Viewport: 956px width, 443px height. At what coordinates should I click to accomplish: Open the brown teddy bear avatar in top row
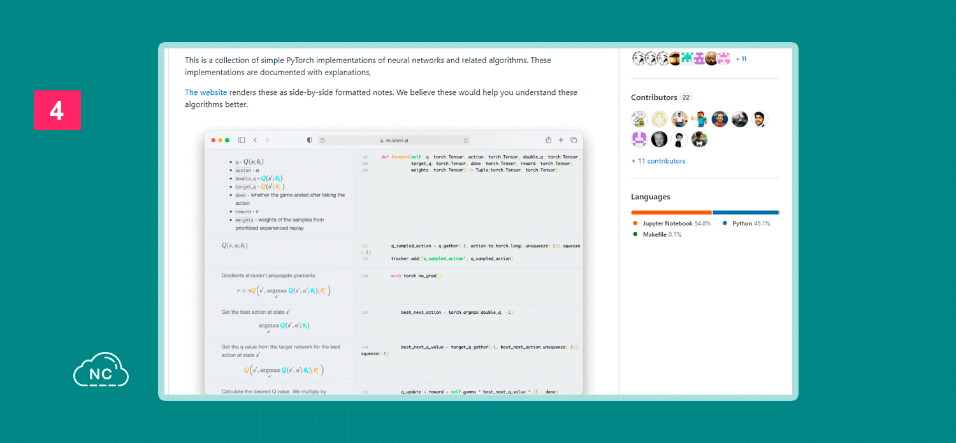pyautogui.click(x=711, y=59)
